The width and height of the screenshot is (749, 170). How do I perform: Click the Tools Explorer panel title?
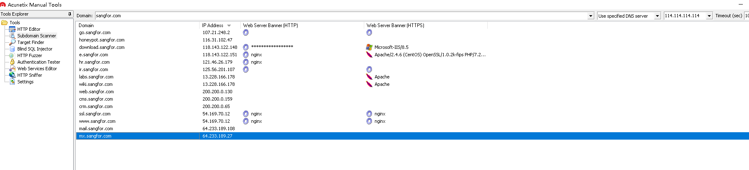pyautogui.click(x=14, y=14)
